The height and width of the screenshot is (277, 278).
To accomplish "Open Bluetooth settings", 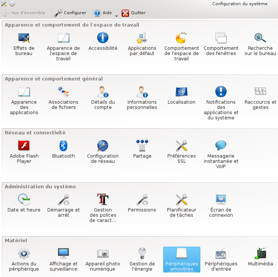I will coord(63,149).
